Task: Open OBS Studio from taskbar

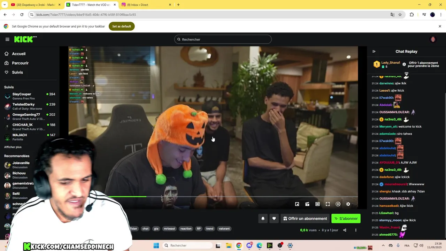Action: coord(280,245)
